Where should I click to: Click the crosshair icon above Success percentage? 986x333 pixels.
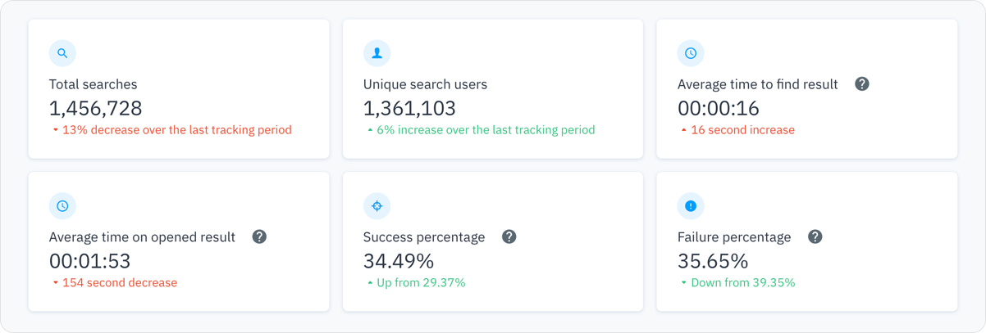point(377,206)
